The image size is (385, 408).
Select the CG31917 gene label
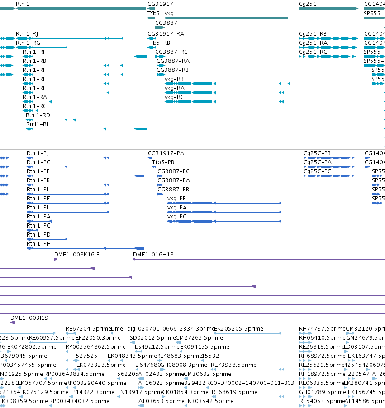tap(160, 4)
